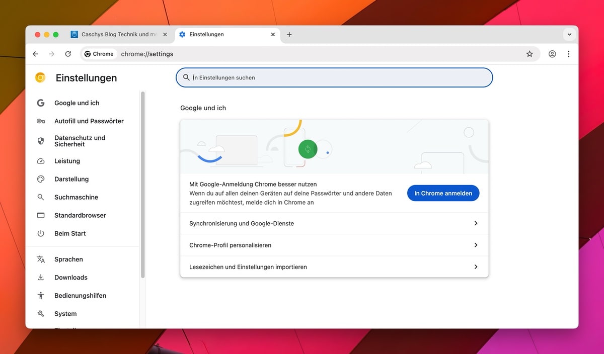Click the Darstellung palette icon

pyautogui.click(x=41, y=179)
